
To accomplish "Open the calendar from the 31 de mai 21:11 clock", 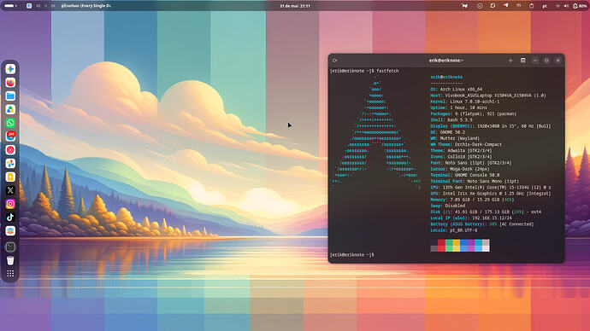I will (x=295, y=6).
